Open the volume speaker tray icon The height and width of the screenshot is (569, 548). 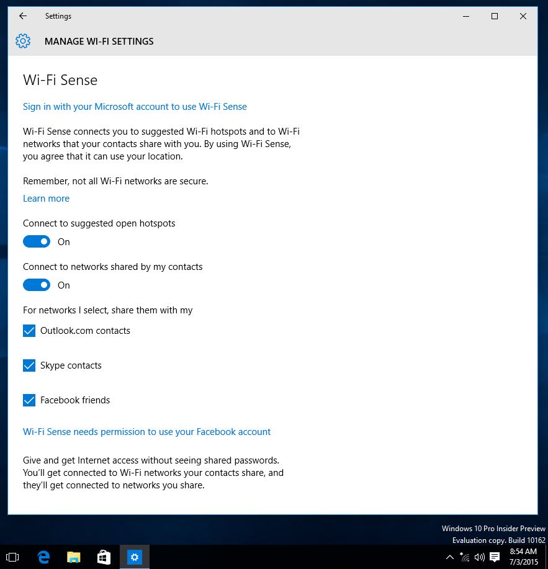[479, 557]
